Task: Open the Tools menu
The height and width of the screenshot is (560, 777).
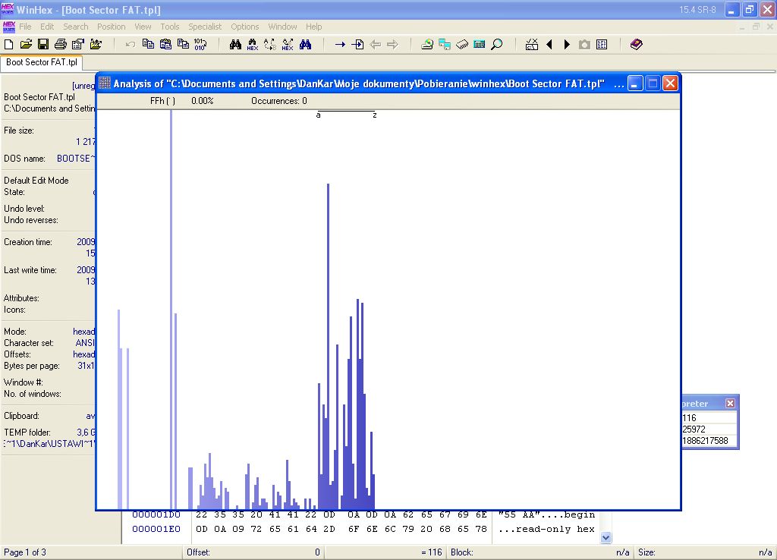Action: (x=169, y=27)
